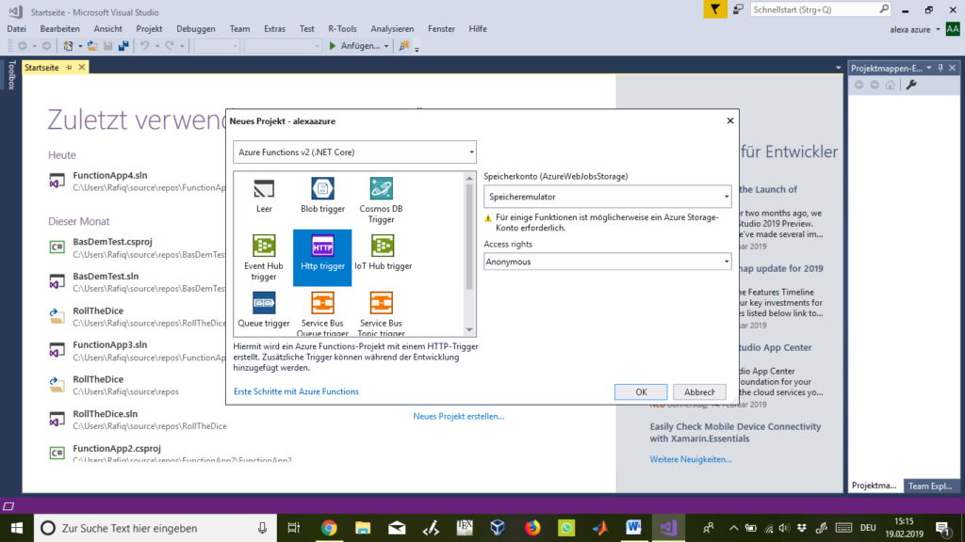Click the template list vertical scrollbar
The height and width of the screenshot is (542, 965).
click(469, 236)
